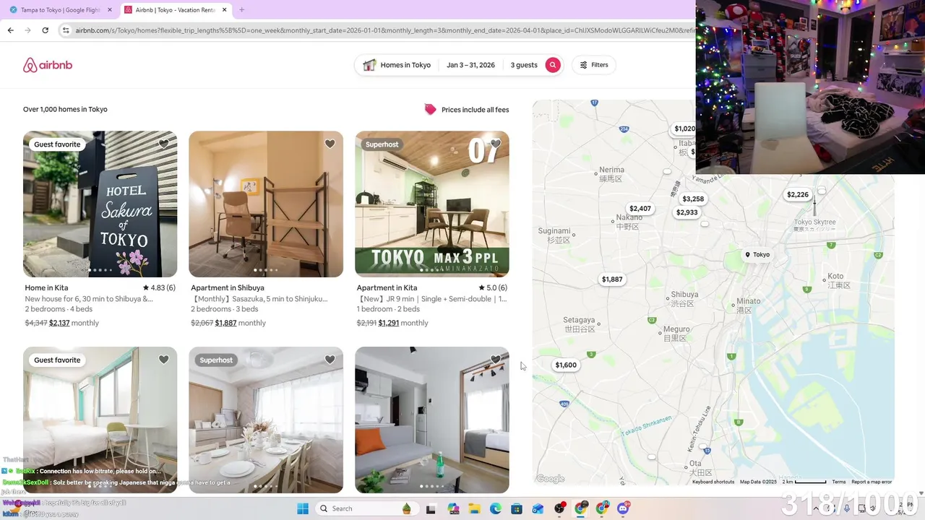Close the Airbnb browser tab

pos(225,10)
